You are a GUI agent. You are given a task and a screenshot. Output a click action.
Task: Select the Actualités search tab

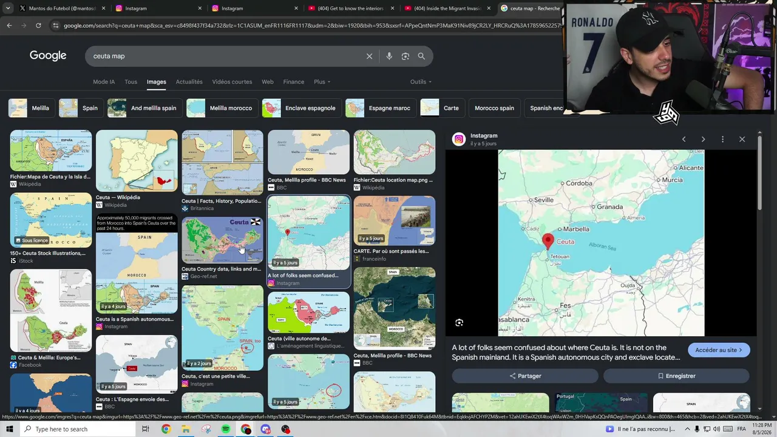[189, 82]
